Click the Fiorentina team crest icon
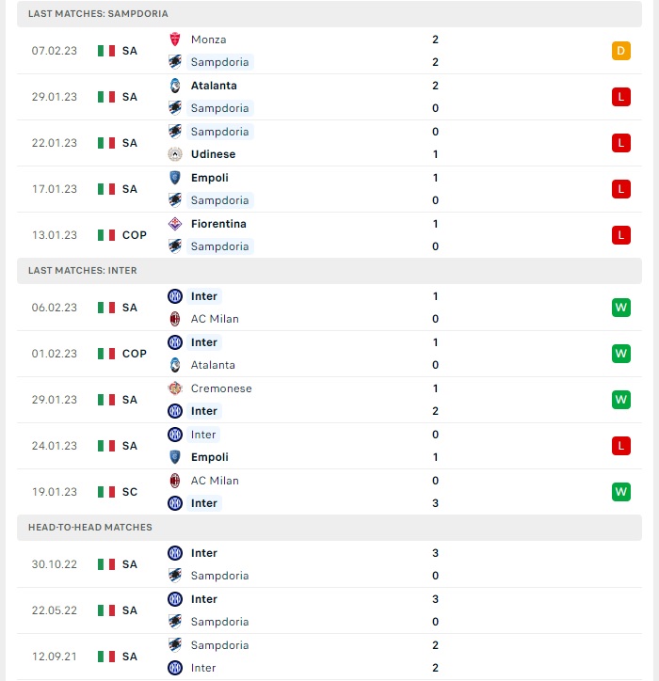 (175, 224)
